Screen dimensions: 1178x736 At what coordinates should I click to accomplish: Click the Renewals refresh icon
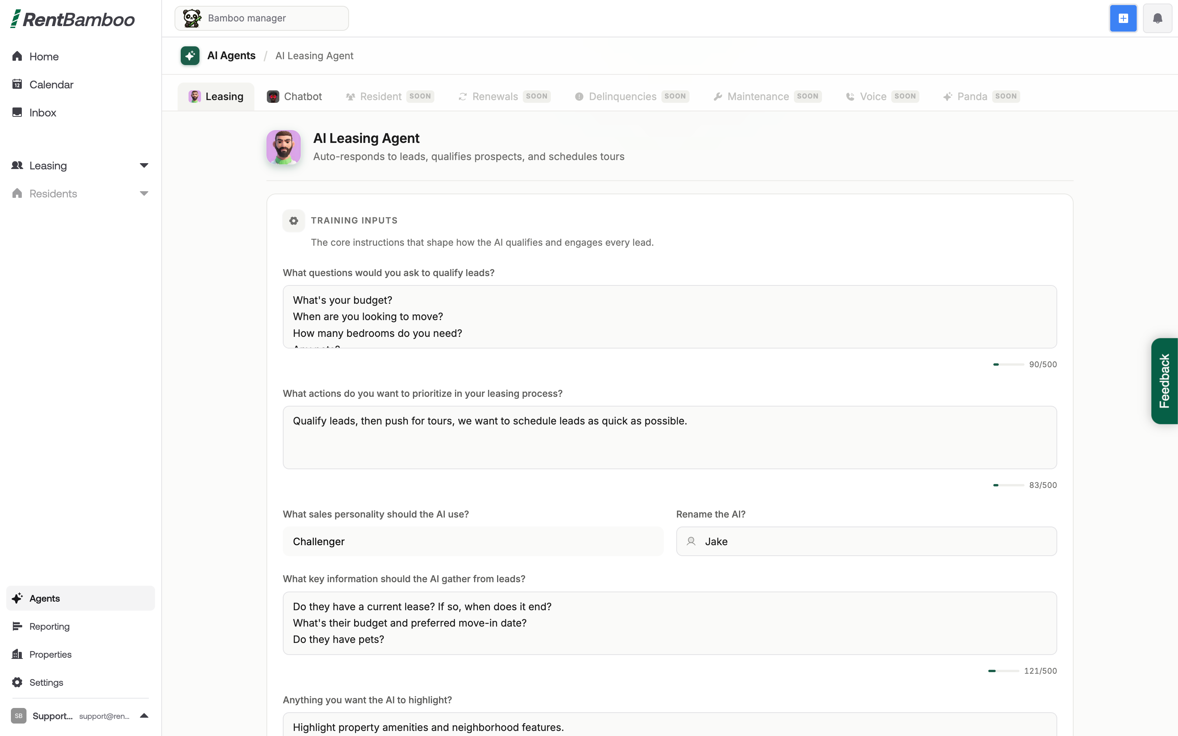[x=462, y=97]
